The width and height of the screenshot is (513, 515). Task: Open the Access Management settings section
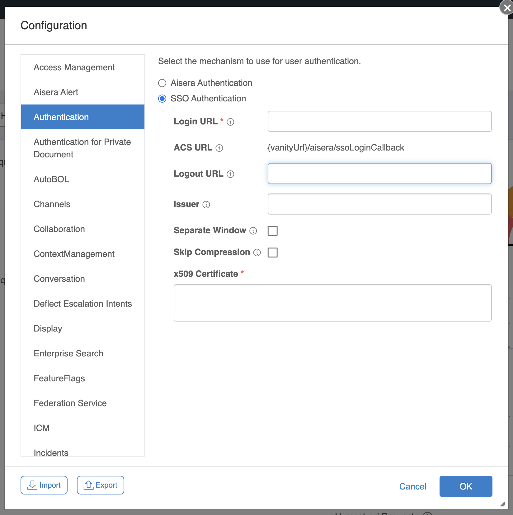coord(74,67)
